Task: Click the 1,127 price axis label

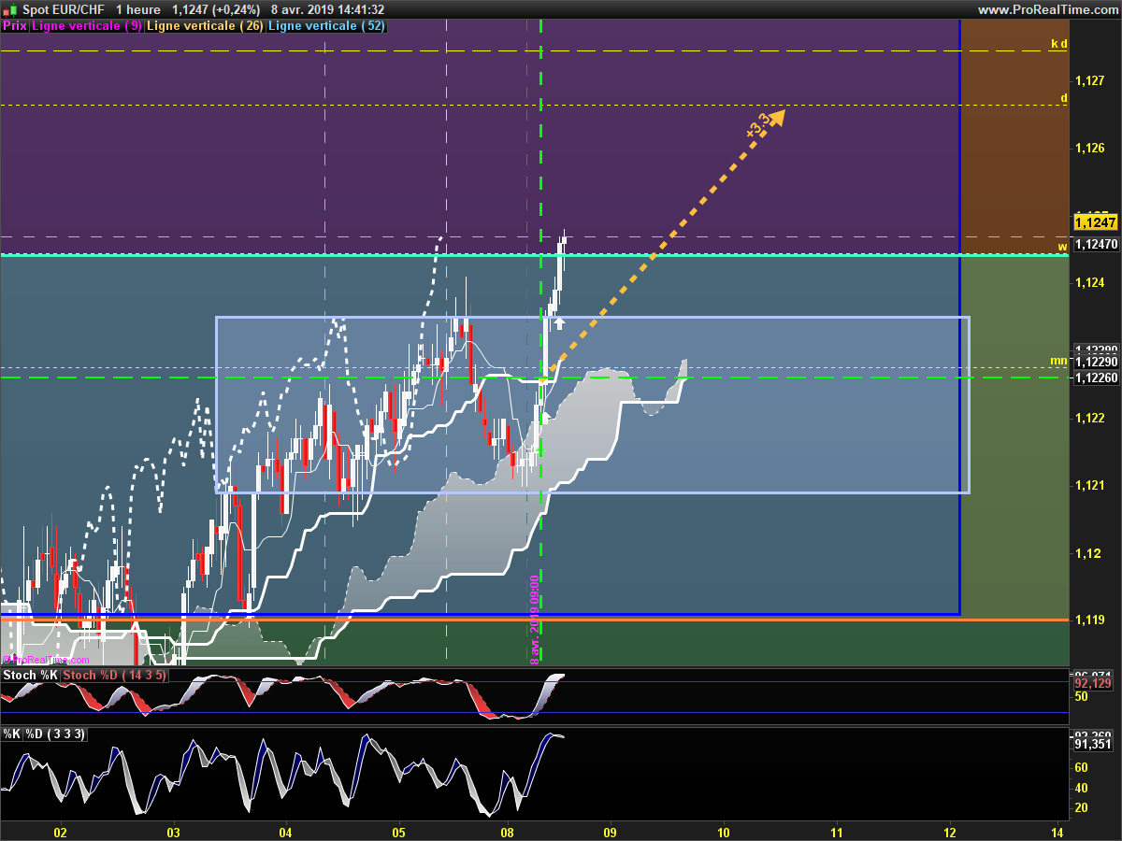Action: [x=1090, y=80]
